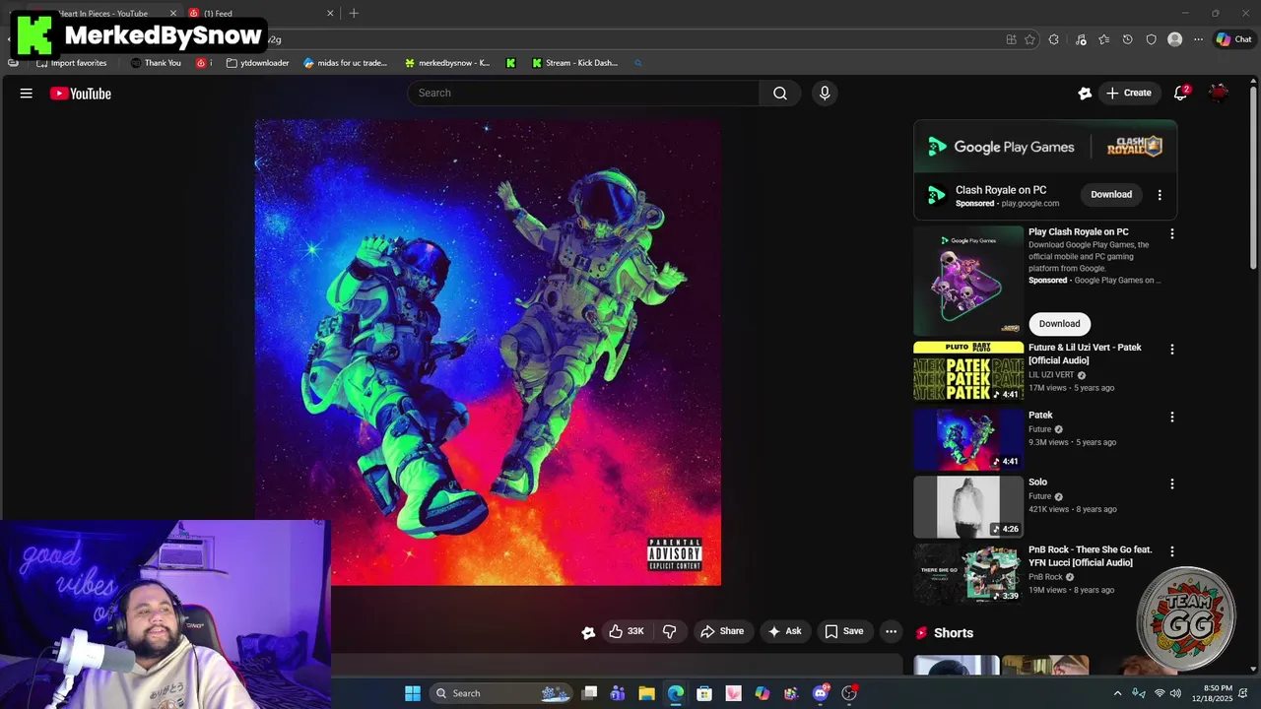The height and width of the screenshot is (709, 1261).
Task: Click the Shorts section heading
Action: pos(953,633)
